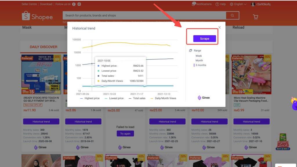
Task: Open Historical trend for RM10.00 product
Action: click(209, 122)
